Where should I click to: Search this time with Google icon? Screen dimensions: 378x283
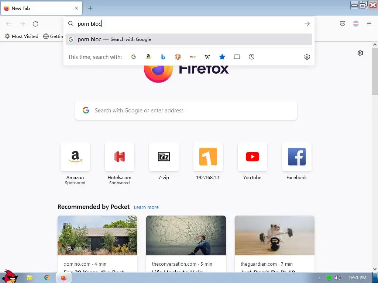pos(134,57)
